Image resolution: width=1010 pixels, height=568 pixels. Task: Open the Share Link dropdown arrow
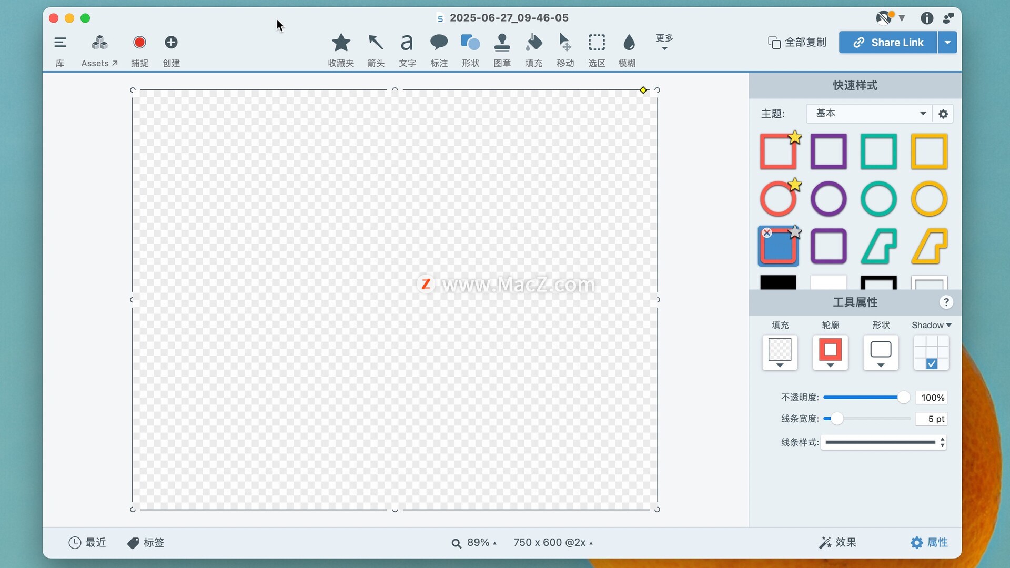coord(947,43)
